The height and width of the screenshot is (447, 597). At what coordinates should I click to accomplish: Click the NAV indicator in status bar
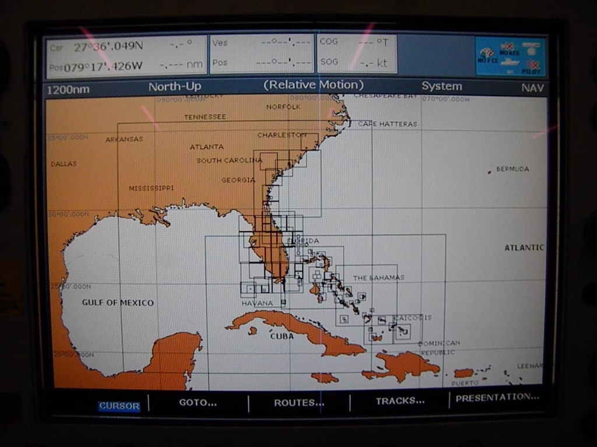532,88
